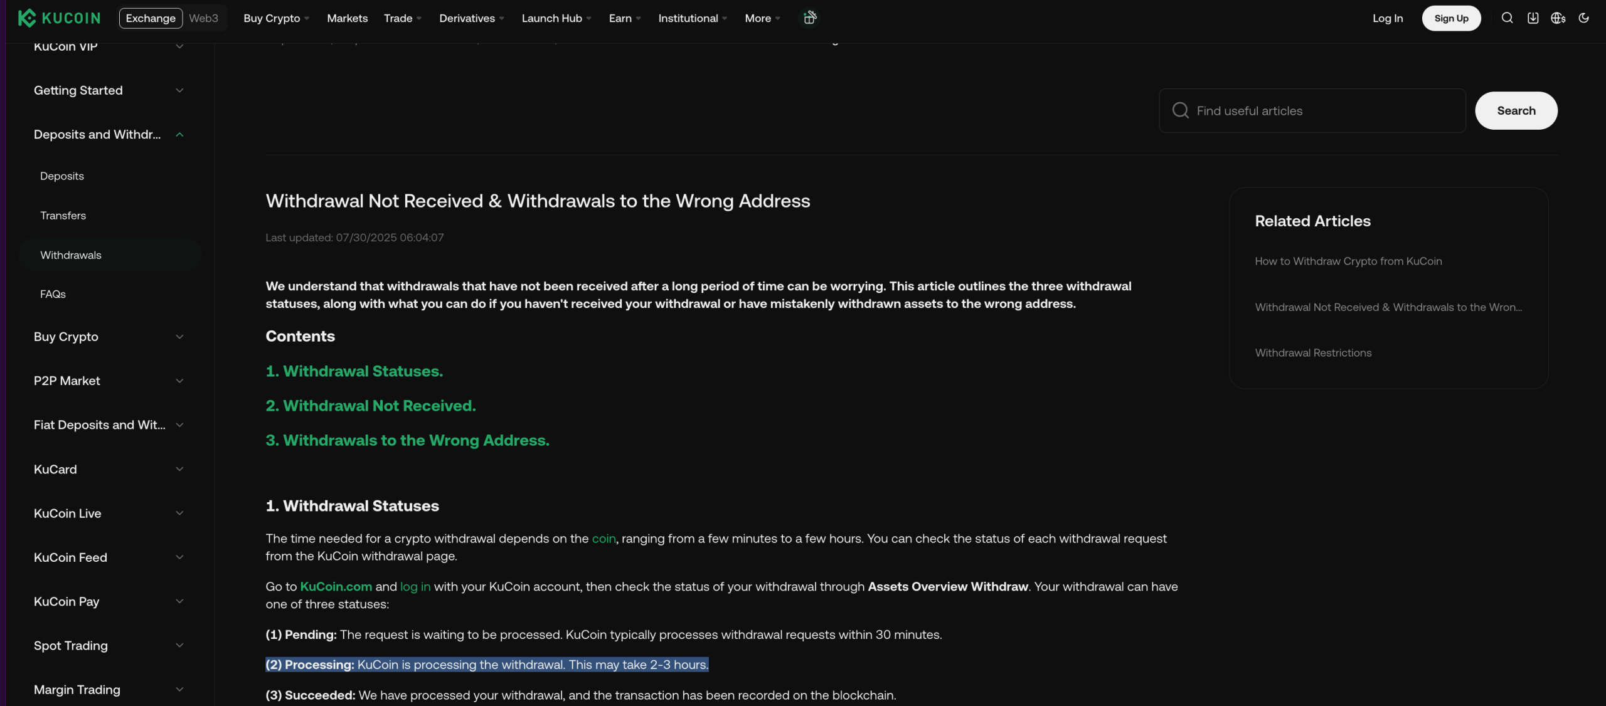The image size is (1606, 706).
Task: Go to the Markets page
Action: tap(348, 18)
